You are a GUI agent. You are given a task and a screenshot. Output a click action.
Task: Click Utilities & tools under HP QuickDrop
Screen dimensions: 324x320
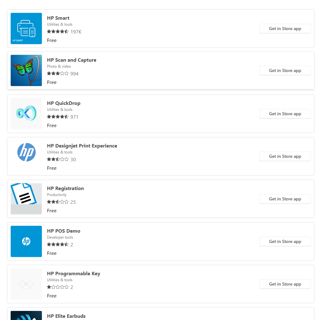60,110
